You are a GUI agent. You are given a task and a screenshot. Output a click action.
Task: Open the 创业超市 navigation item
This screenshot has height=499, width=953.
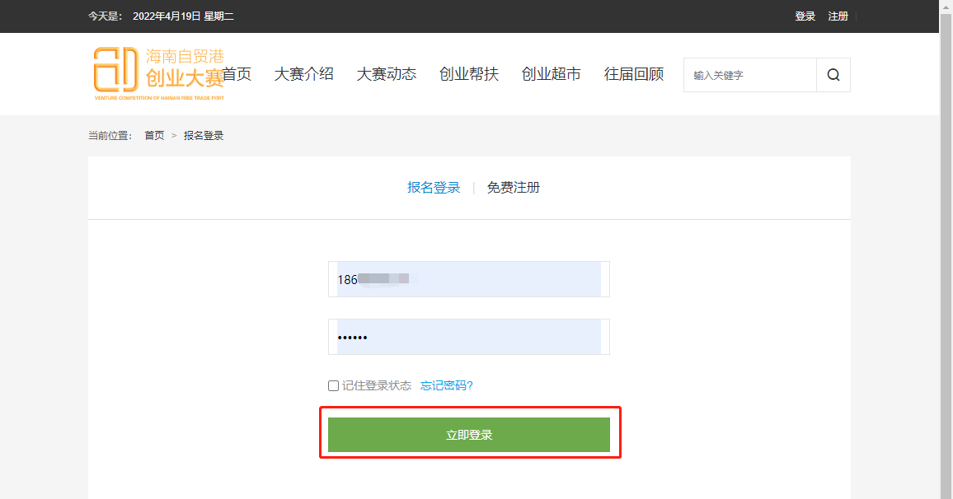click(551, 74)
